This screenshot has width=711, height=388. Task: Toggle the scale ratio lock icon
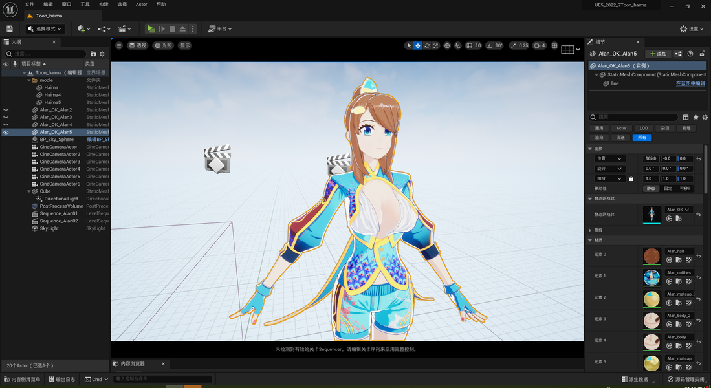pyautogui.click(x=631, y=179)
